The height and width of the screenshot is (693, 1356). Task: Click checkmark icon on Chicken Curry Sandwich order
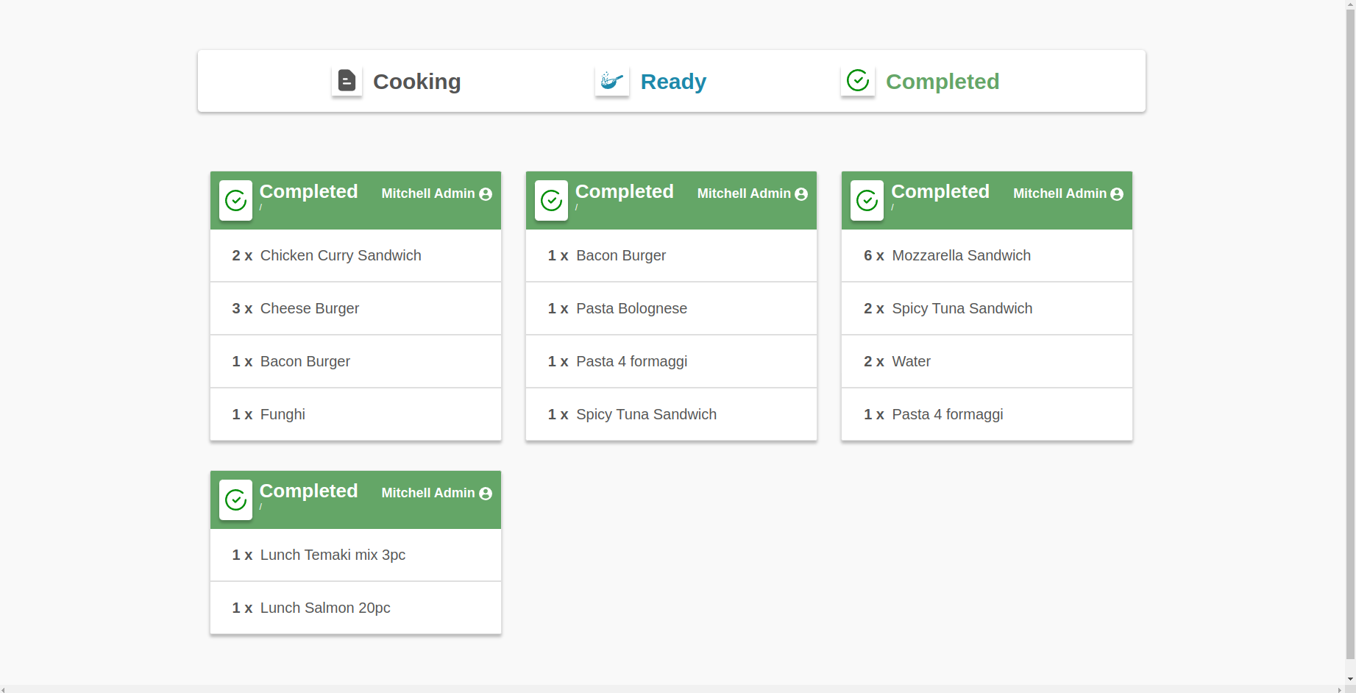pyautogui.click(x=235, y=201)
